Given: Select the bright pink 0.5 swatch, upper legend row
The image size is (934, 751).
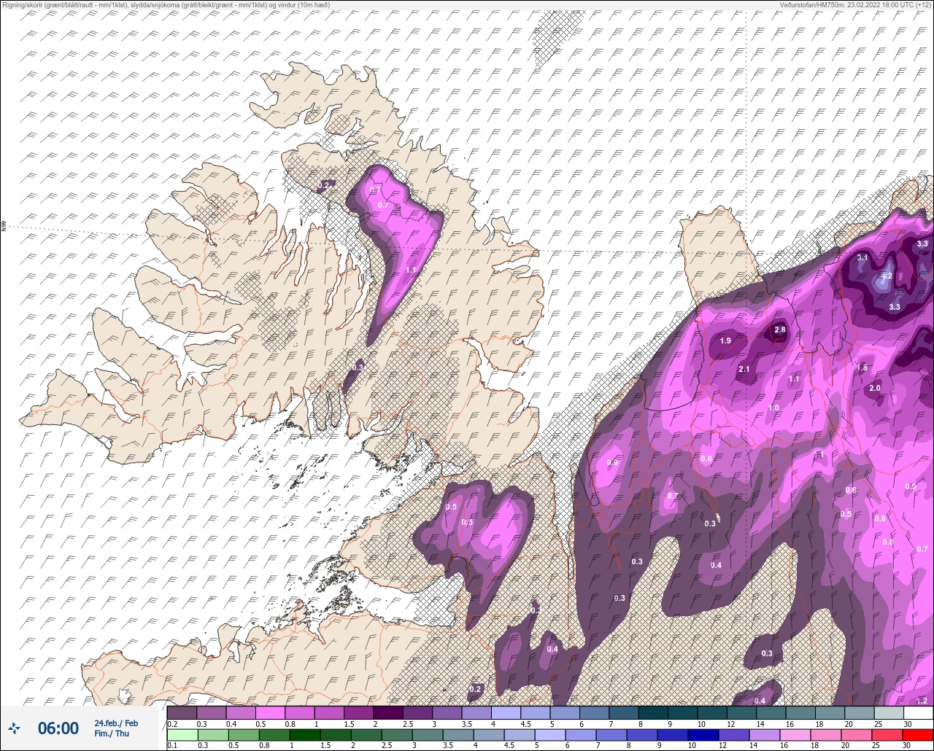Looking at the screenshot, I should tap(270, 712).
